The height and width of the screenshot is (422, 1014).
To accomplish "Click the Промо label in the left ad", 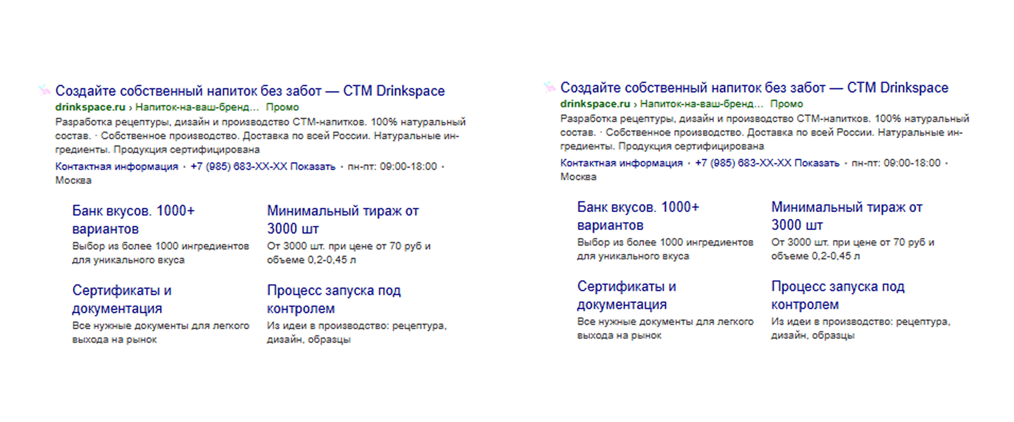I will [x=283, y=107].
